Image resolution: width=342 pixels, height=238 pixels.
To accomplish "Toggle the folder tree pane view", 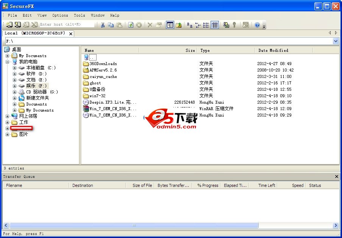I will [170, 25].
